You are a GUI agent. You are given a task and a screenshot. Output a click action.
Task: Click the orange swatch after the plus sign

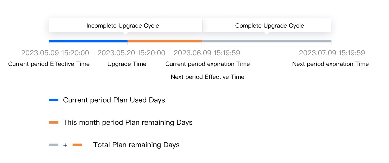pyautogui.click(x=77, y=145)
